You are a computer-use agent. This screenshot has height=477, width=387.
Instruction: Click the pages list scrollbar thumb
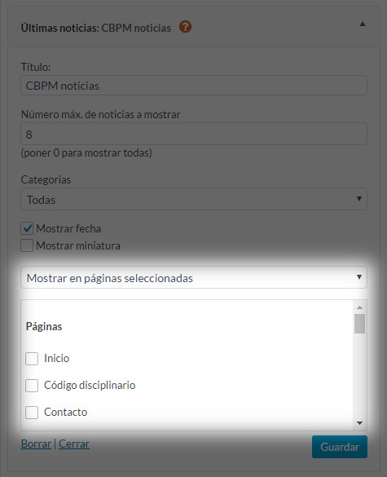pyautogui.click(x=359, y=324)
